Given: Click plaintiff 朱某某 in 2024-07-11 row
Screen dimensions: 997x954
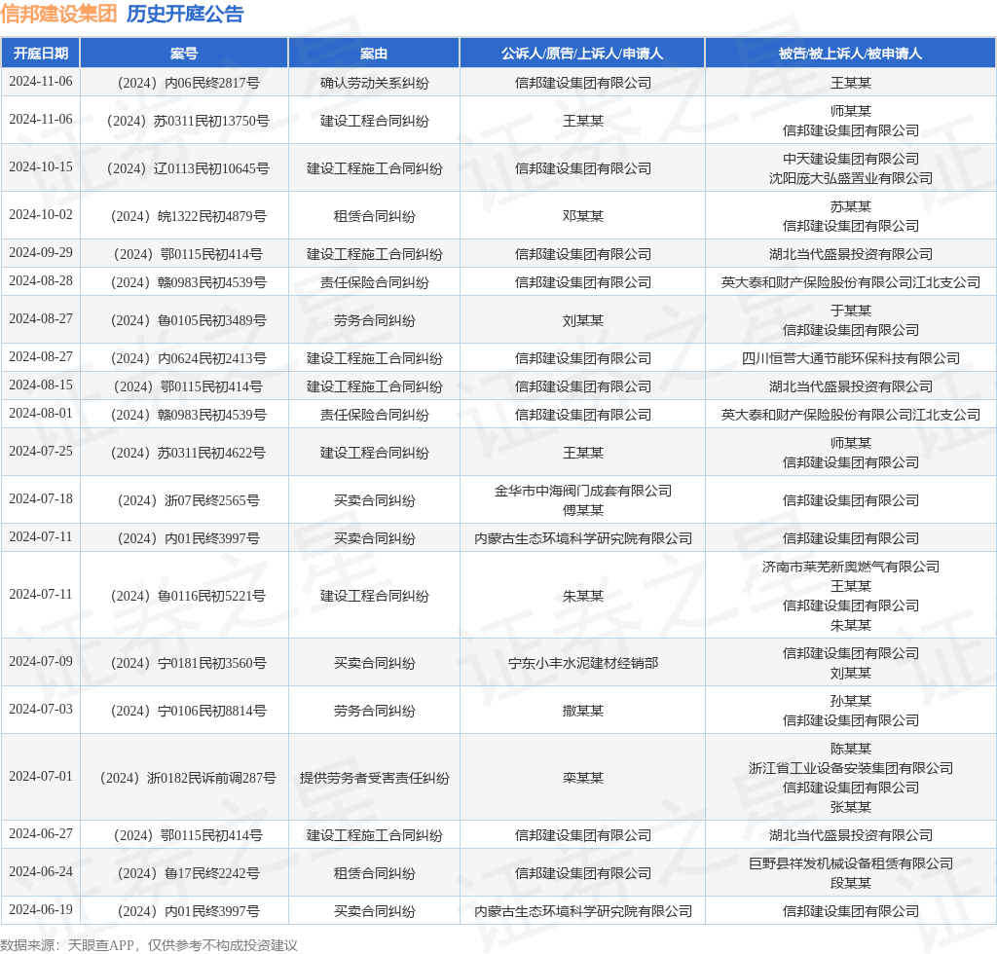Looking at the screenshot, I should pyautogui.click(x=582, y=596).
